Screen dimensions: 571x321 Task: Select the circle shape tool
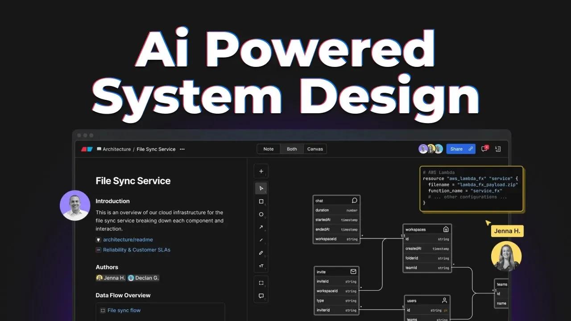261,214
